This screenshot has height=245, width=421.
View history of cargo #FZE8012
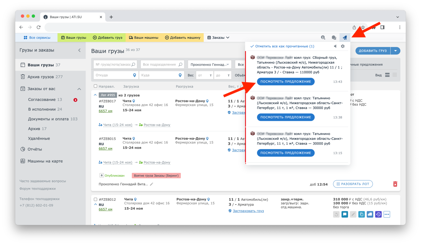click(x=378, y=214)
